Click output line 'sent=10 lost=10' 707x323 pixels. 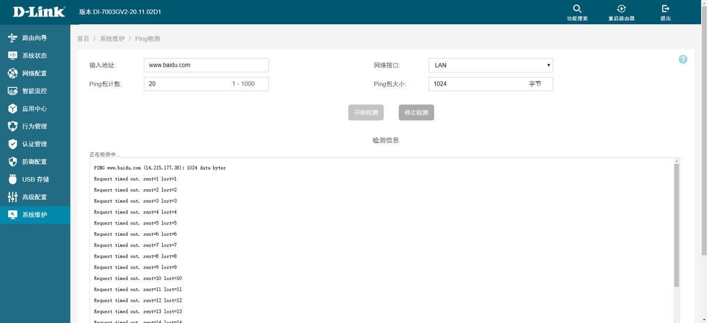[x=138, y=278]
